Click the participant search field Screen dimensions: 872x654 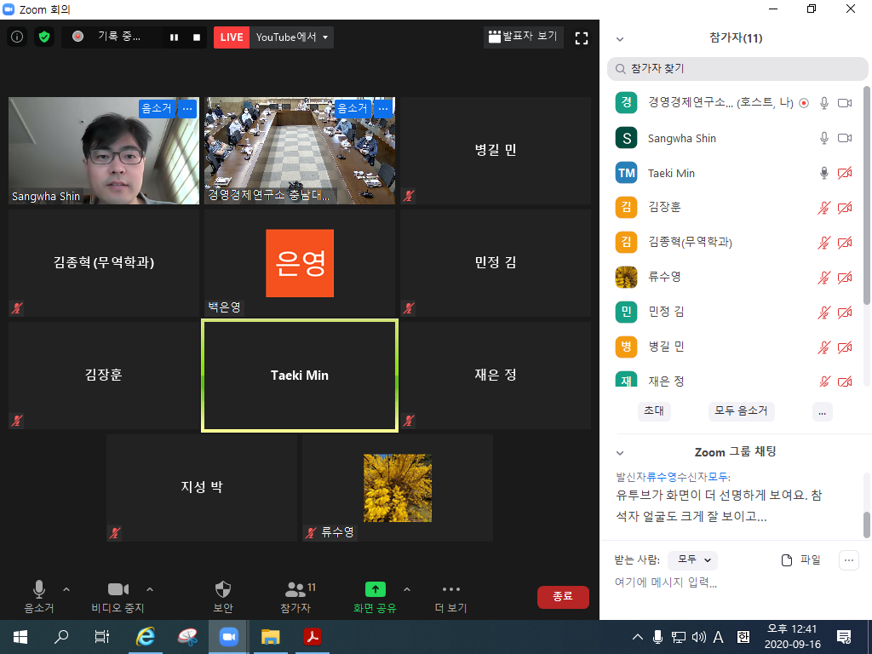[x=737, y=68]
